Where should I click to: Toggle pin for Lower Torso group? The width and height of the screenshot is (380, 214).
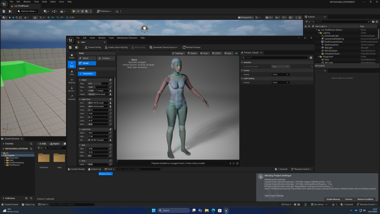(111, 129)
